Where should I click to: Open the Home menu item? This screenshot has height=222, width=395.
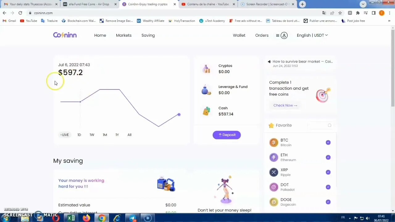100,35
